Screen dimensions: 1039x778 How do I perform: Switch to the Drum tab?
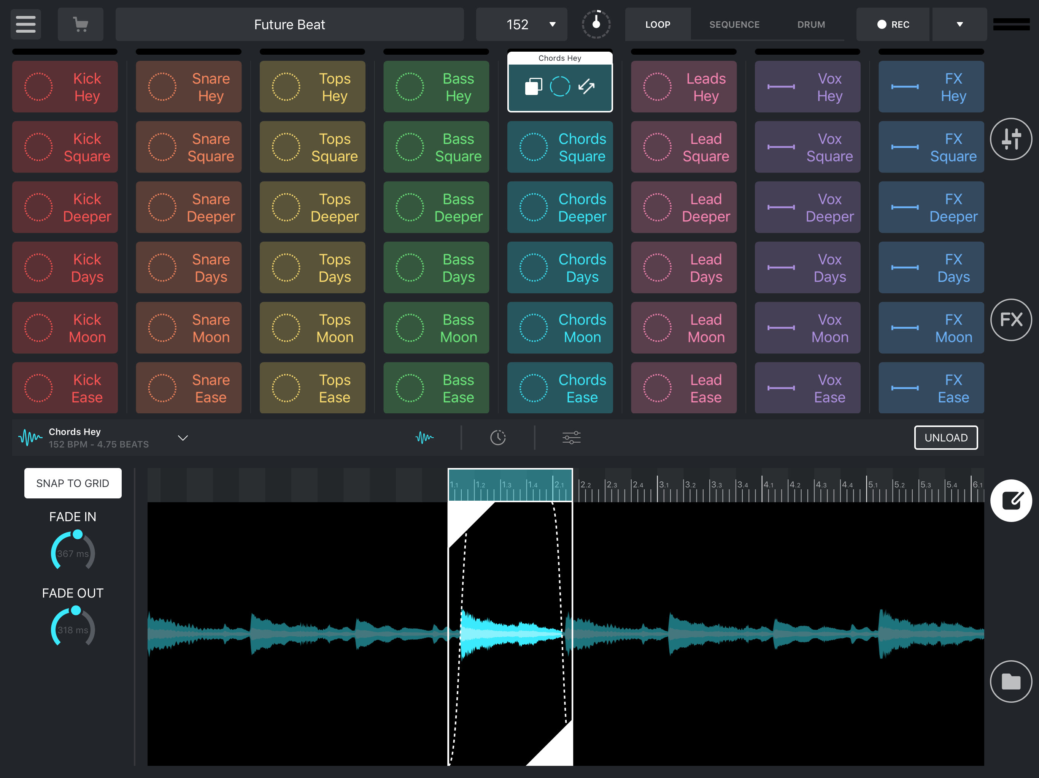click(811, 24)
